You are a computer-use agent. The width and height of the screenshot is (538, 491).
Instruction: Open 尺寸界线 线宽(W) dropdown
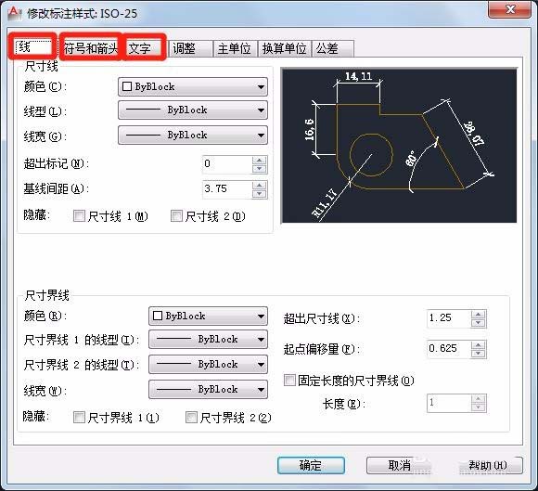[x=208, y=390]
